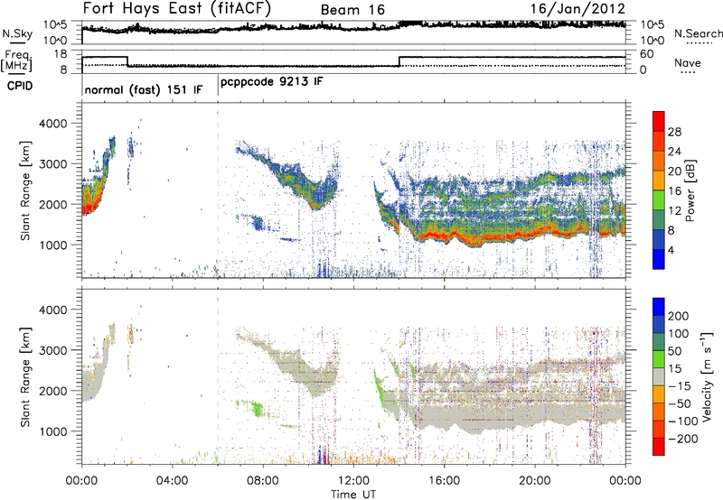Click the velocity panel 'Slant Range [km]' label

coord(25,377)
